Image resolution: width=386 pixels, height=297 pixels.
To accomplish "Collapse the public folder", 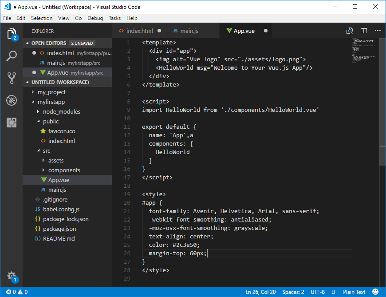I will coord(38,121).
